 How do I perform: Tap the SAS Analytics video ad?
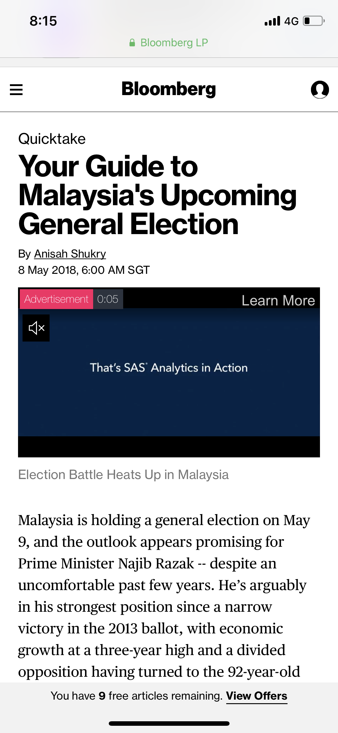point(169,372)
